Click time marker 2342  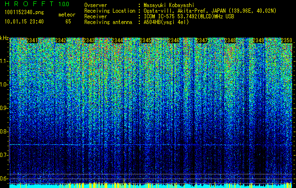click(61, 40)
